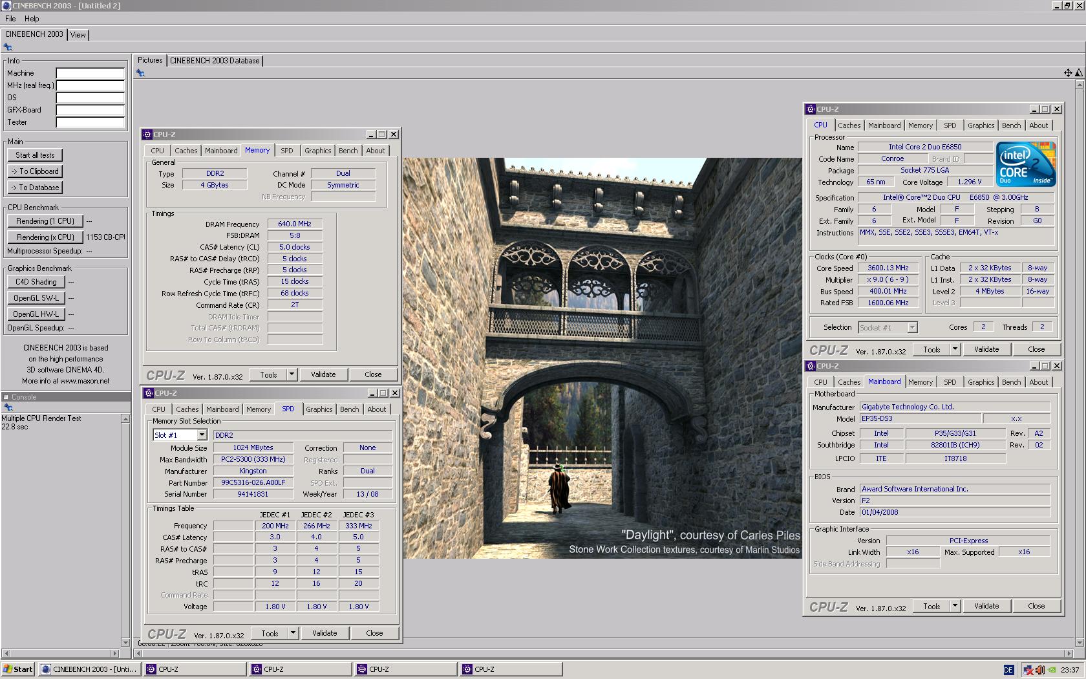The width and height of the screenshot is (1086, 679).
Task: Open the Socket #1 selection dropdown
Action: [912, 328]
